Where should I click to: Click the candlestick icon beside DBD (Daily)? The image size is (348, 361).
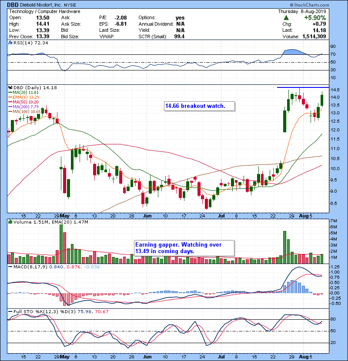click(x=10, y=87)
